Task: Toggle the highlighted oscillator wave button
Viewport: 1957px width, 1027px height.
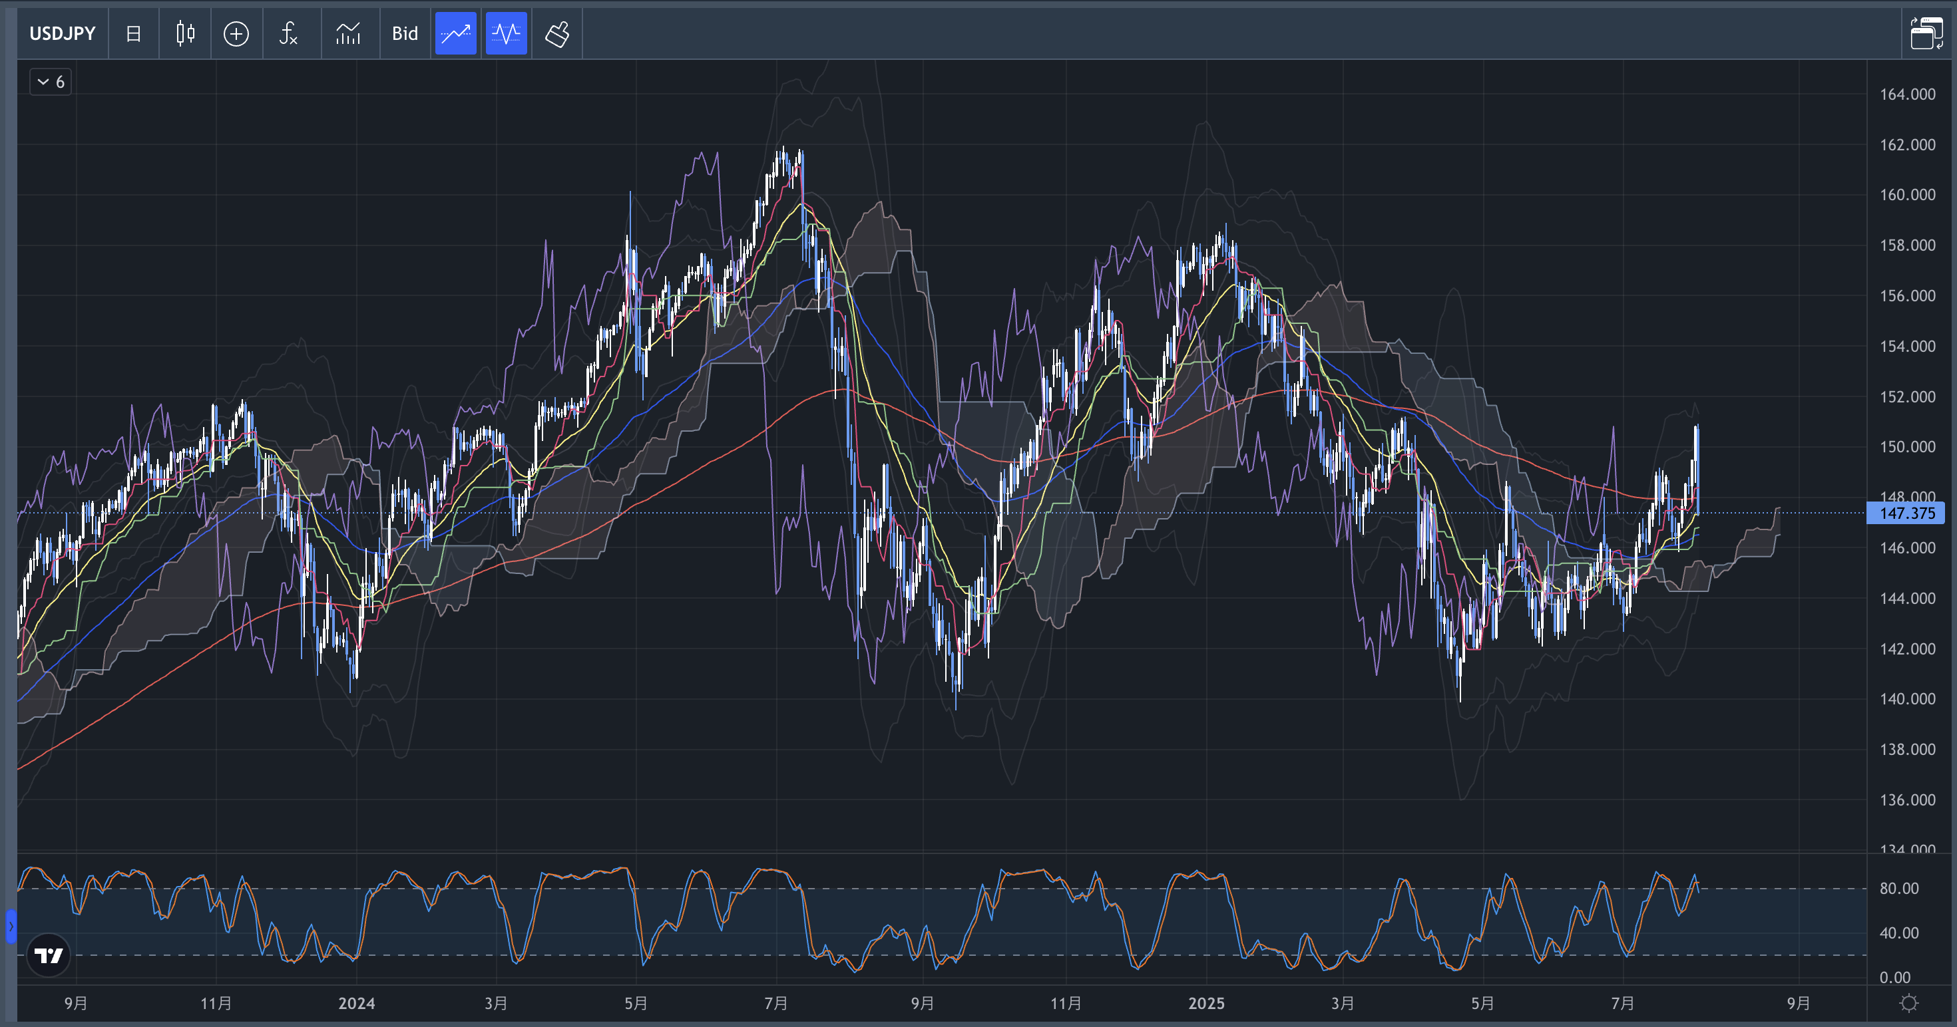Action: point(506,33)
